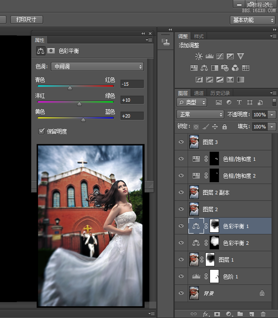Hide the 色彩平衡 2 layer
This screenshot has height=318, width=278.
181,243
